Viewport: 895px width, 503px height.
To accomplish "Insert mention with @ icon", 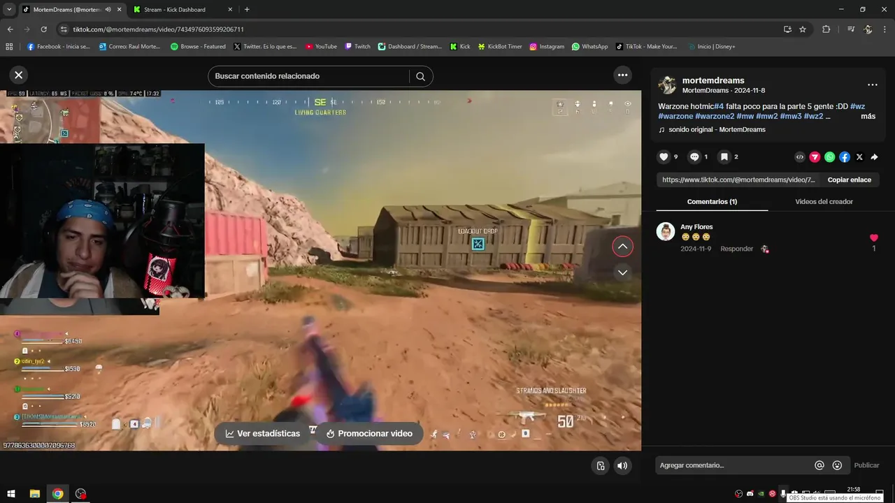I will (x=819, y=465).
